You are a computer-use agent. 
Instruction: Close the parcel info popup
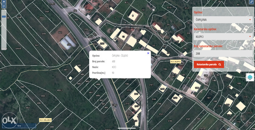148,53
